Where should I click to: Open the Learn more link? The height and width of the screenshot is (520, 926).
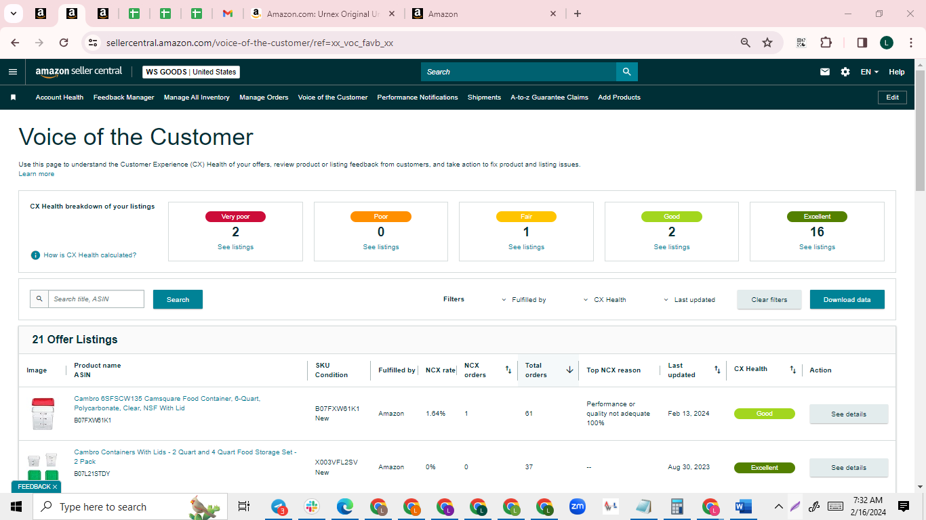tap(37, 174)
